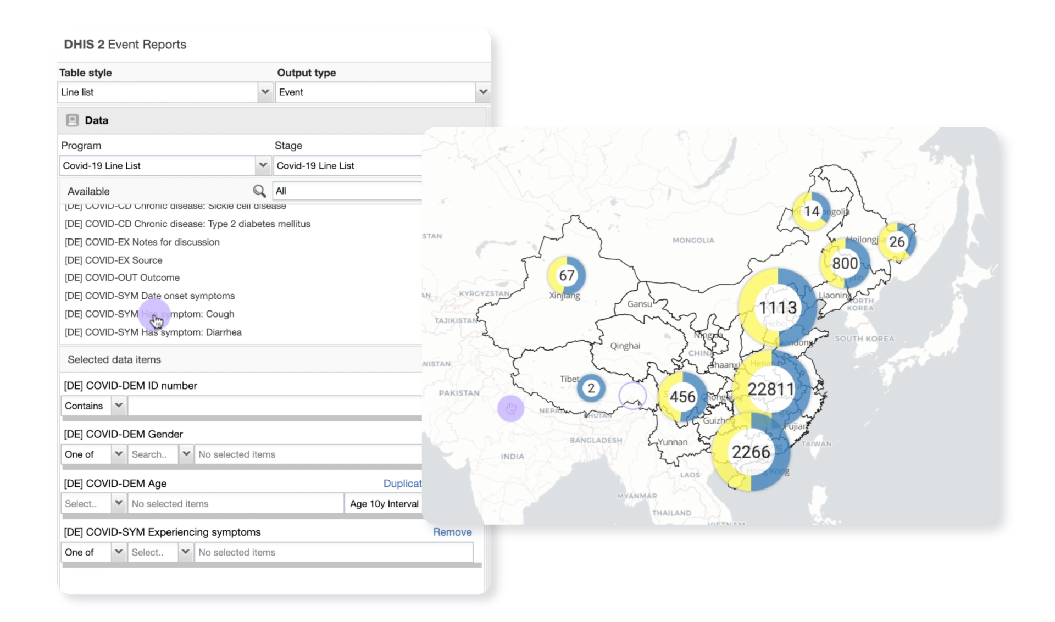This screenshot has width=1055, height=622.
Task: Open the Gender Search option dropdown
Action: point(186,454)
